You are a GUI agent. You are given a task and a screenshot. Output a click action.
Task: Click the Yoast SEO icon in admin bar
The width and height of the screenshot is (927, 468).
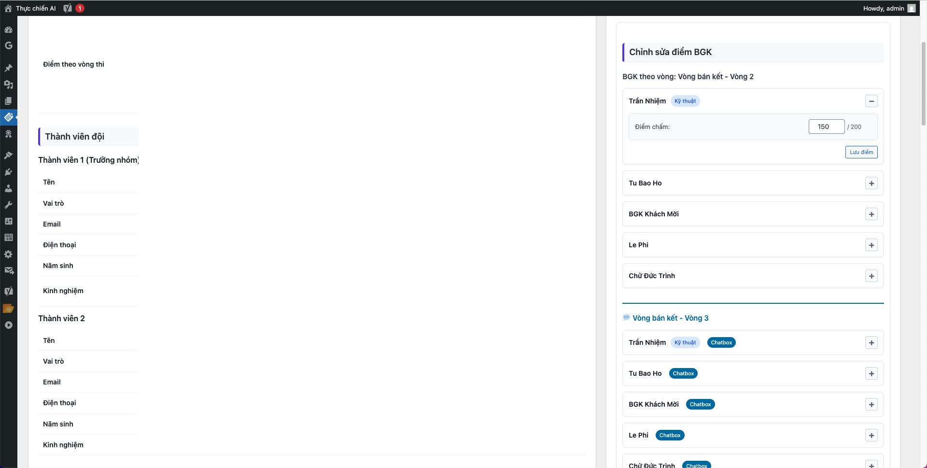pyautogui.click(x=68, y=8)
